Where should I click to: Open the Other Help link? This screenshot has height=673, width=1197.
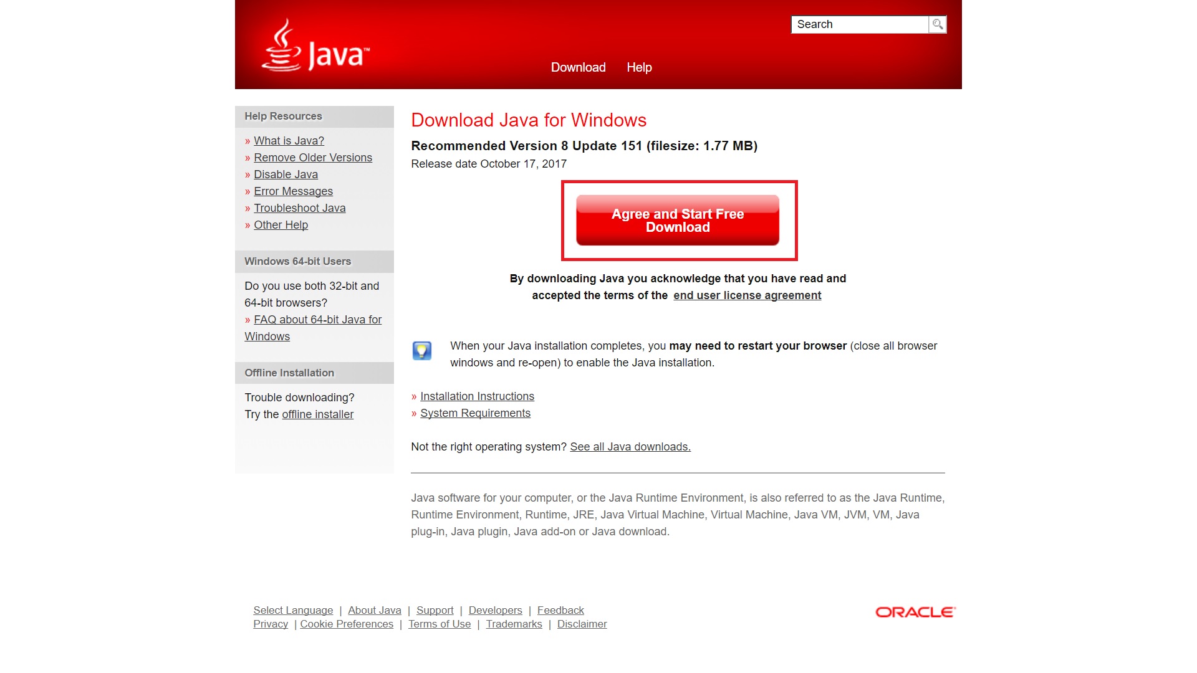pyautogui.click(x=281, y=225)
